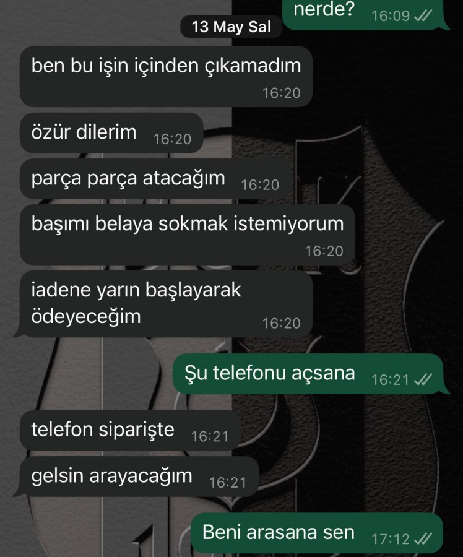Tap the 'özür dilerim' message bubble
Image resolution: width=463 pixels, height=557 pixels.
tap(111, 133)
